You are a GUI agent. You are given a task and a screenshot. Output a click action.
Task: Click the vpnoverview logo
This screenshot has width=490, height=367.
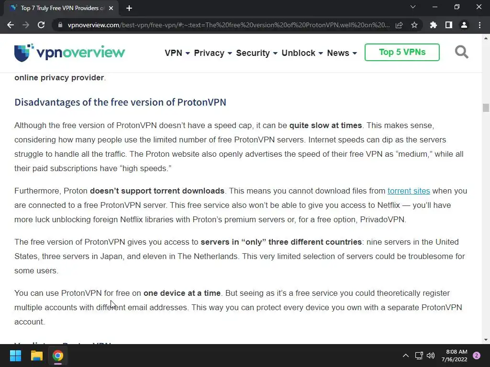tap(69, 53)
